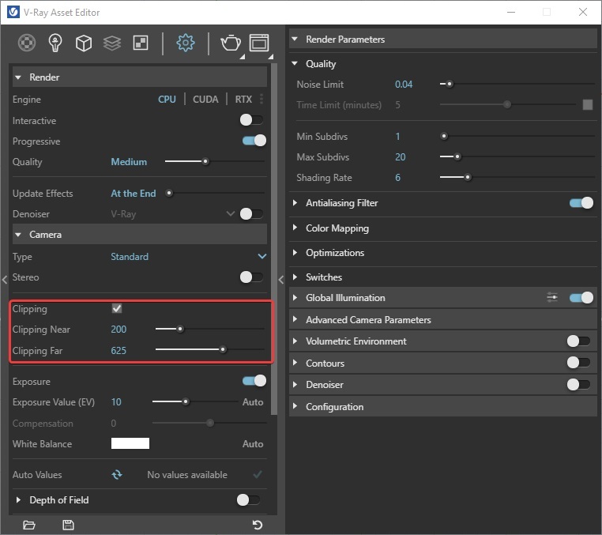Toggle the Stereo camera switch
This screenshot has height=535, width=602.
coord(252,277)
